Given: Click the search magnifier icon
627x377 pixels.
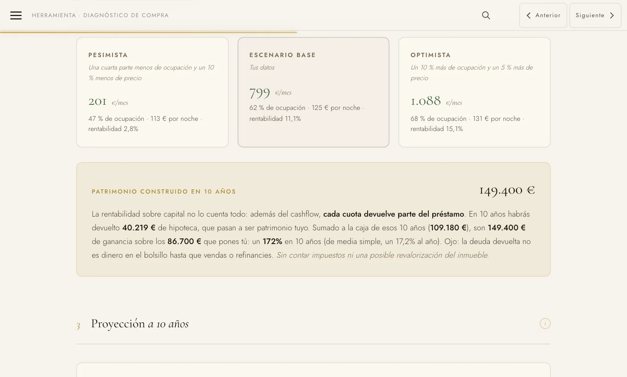Looking at the screenshot, I should coord(486,15).
